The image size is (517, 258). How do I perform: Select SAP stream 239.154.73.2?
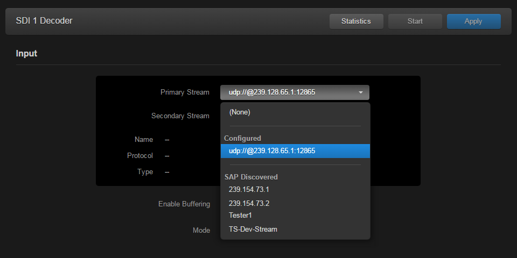[249, 203]
